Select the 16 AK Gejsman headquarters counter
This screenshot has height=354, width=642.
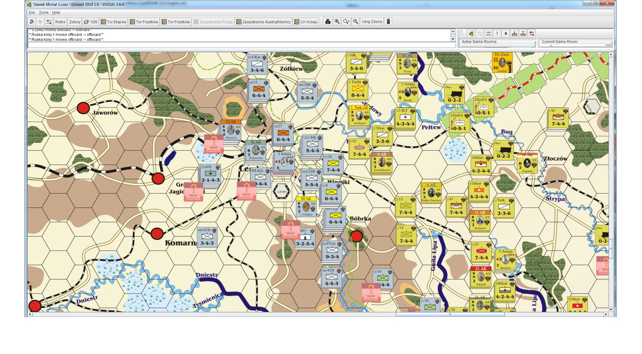coord(527,163)
